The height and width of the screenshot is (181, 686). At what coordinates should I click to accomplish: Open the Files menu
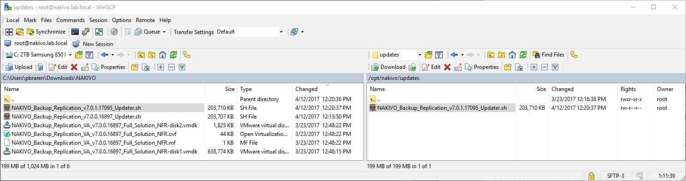[46, 20]
